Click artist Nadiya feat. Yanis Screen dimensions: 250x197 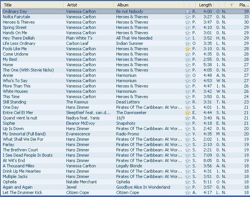83,118
